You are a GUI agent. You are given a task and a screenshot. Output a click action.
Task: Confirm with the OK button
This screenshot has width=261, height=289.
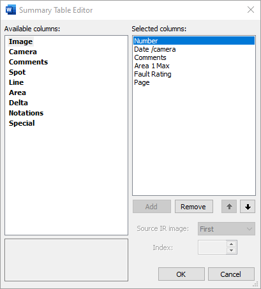coord(181,274)
